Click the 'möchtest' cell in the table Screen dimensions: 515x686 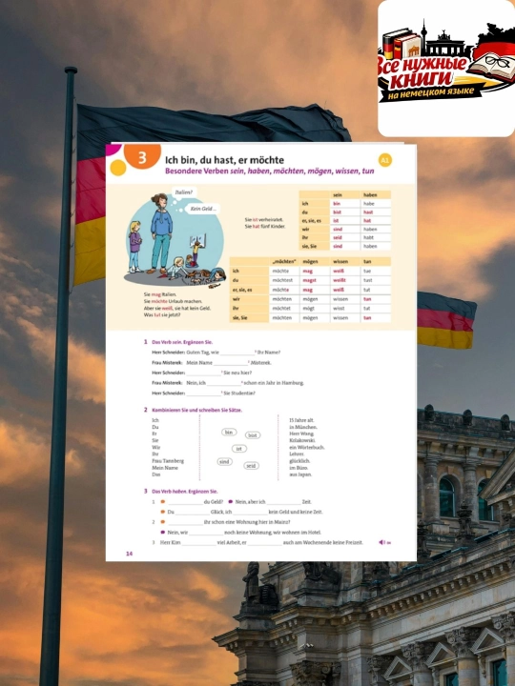284,280
